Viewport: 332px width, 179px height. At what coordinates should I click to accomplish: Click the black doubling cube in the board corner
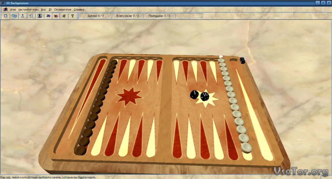(x=242, y=60)
